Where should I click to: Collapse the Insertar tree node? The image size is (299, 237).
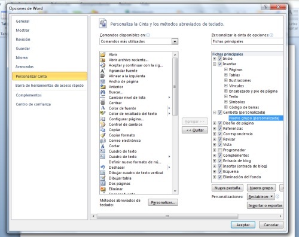[x=215, y=64]
